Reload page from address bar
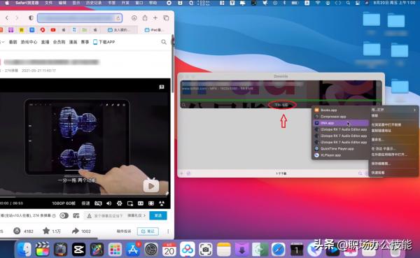 118,18
